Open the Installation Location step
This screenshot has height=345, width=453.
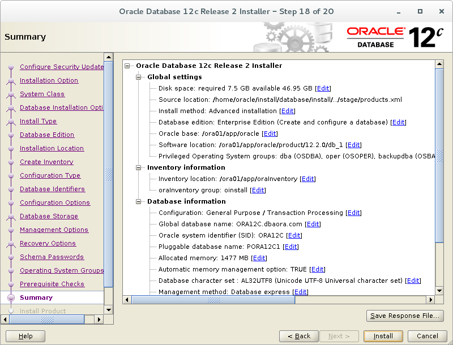coord(52,148)
